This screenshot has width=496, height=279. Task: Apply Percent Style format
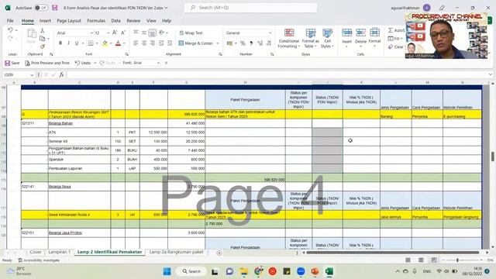click(243, 43)
